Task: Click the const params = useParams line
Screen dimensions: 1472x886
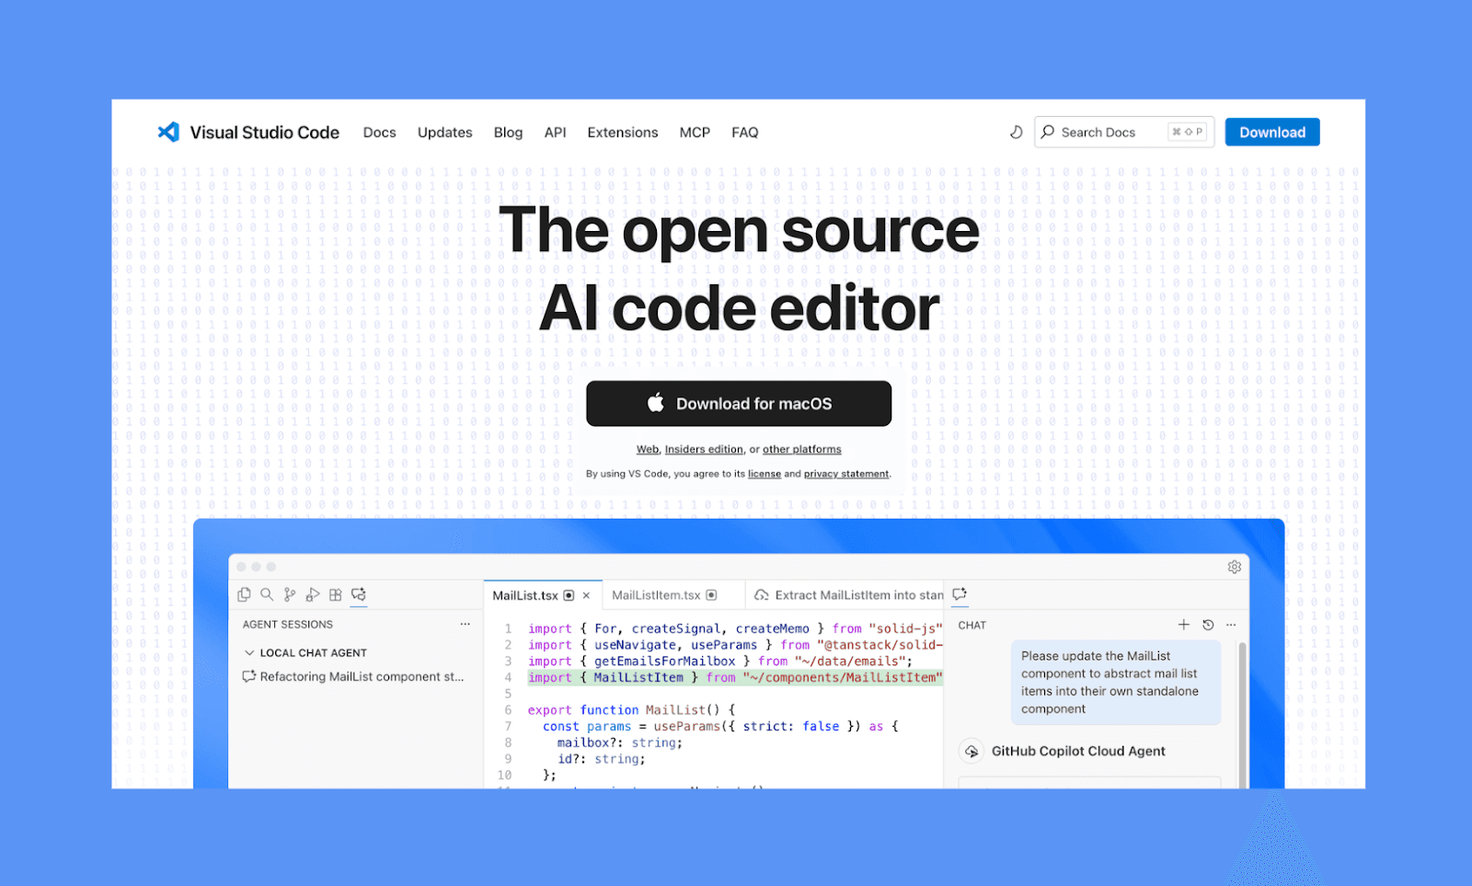Action: coord(720,726)
